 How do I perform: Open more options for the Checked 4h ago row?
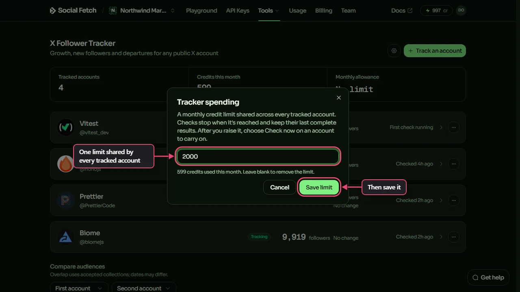click(x=454, y=164)
